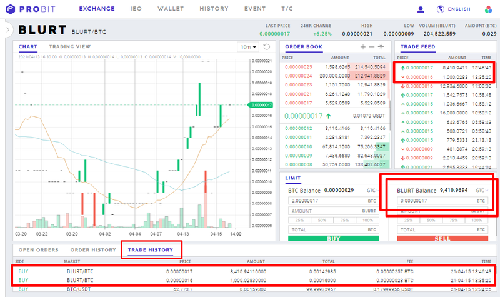Open the TRADE HISTORY tab

(x=151, y=249)
